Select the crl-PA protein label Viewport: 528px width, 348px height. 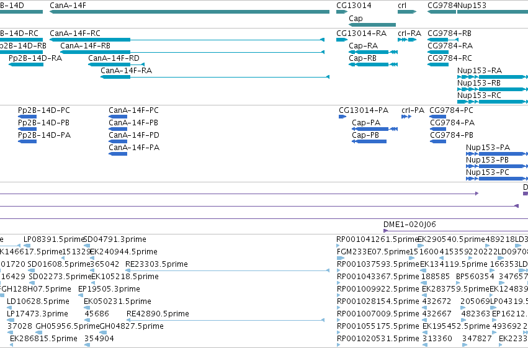coord(413,110)
